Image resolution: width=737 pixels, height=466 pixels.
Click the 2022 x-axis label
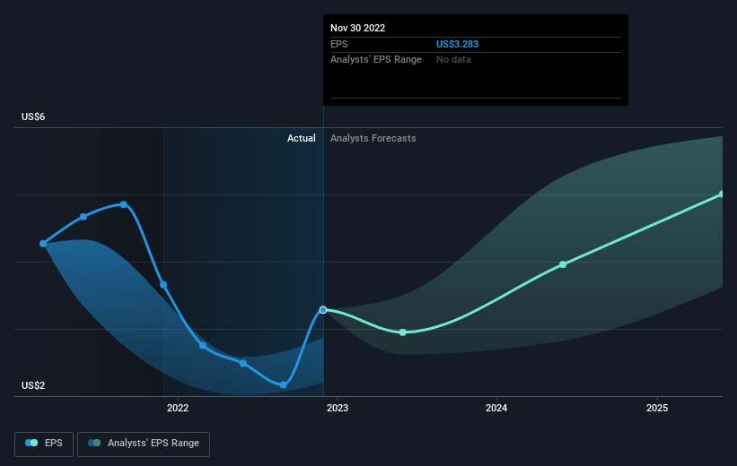pos(178,408)
